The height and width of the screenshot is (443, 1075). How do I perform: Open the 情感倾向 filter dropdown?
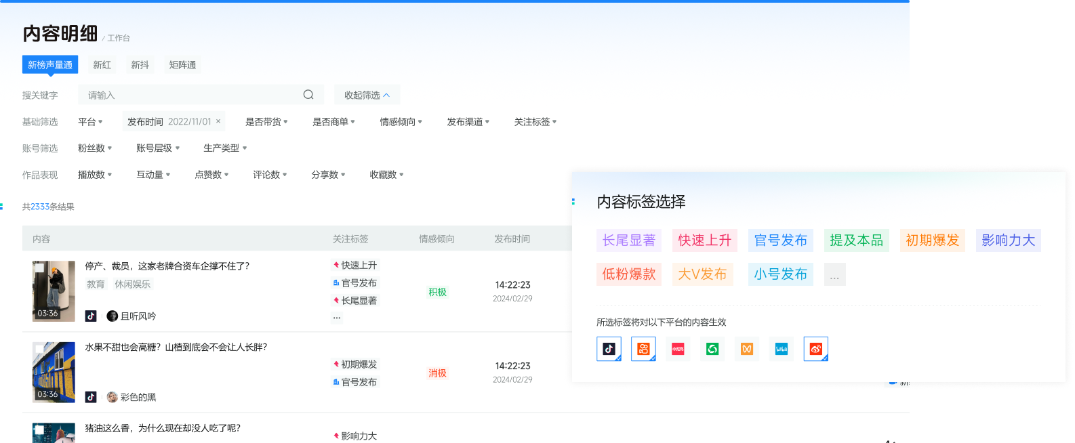(401, 122)
